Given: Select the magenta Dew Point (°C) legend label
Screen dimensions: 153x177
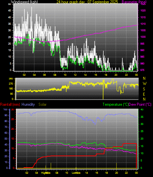Looking at the screenshot, I should (140, 104).
